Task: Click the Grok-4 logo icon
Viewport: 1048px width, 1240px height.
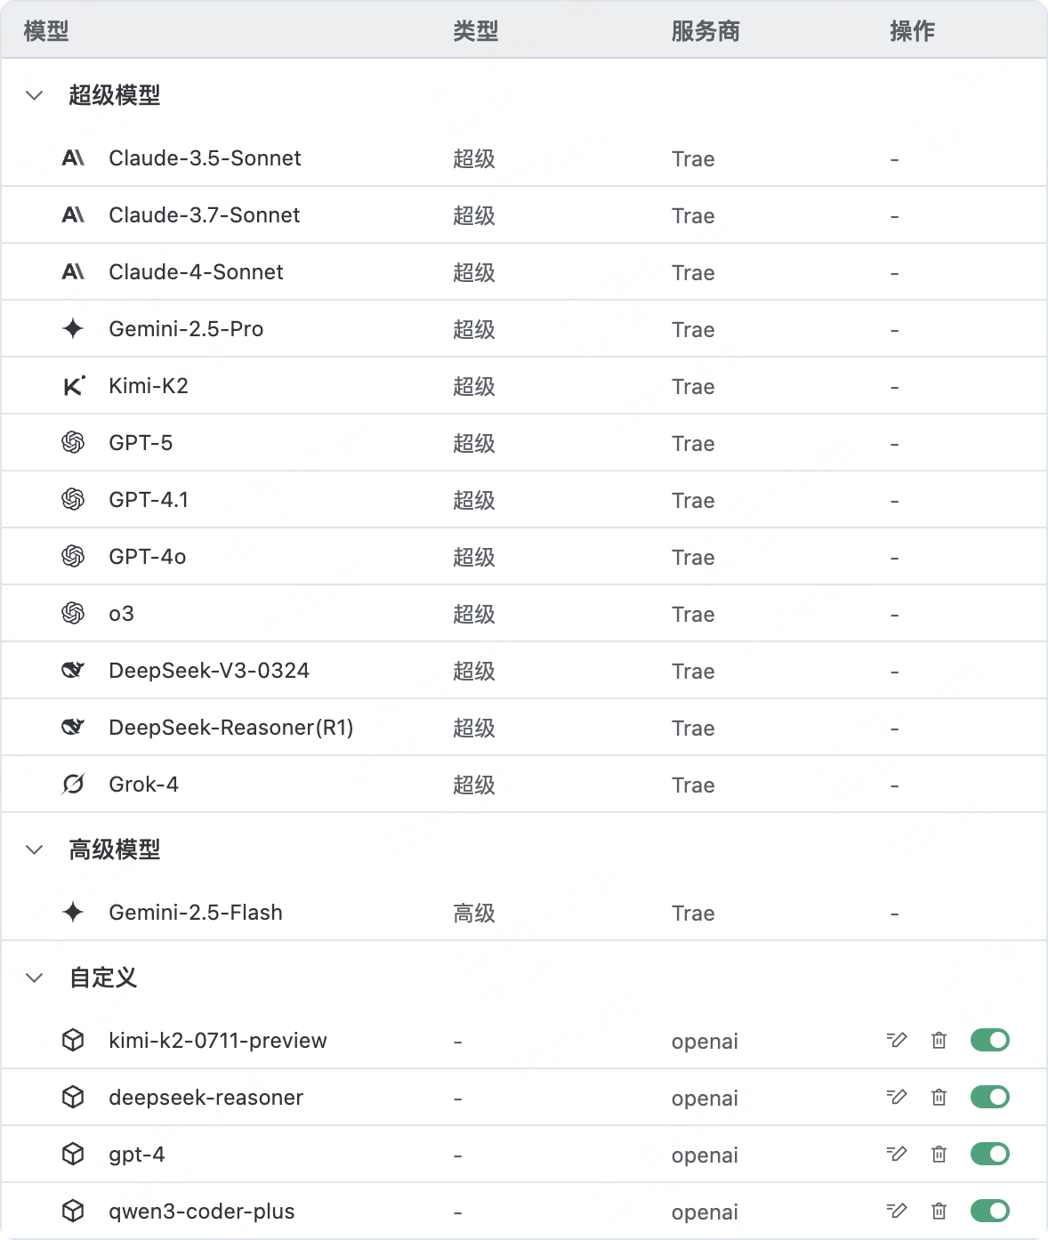Action: pyautogui.click(x=73, y=784)
